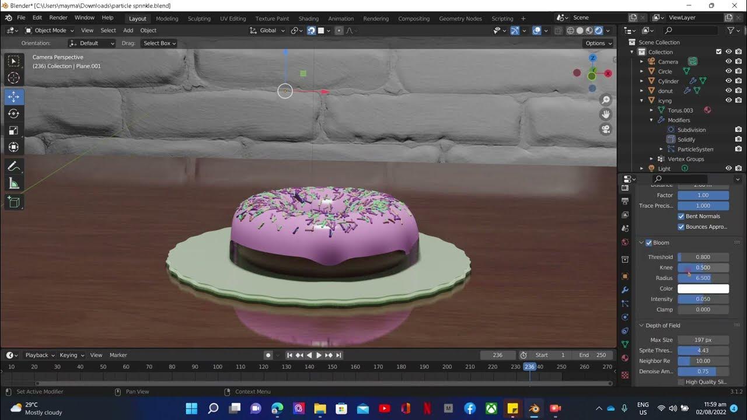This screenshot has height=420, width=747.
Task: Adjust the Bloom Intensity slider
Action: click(703, 299)
